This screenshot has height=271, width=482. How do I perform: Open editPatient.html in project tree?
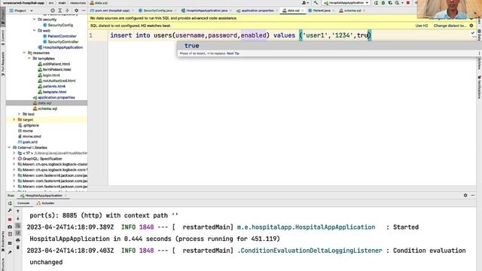[56, 64]
